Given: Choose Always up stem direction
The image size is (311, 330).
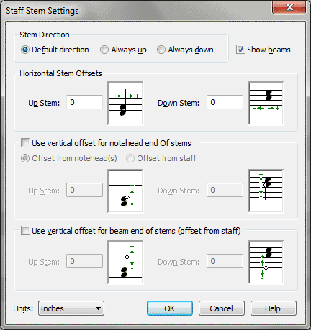Looking at the screenshot, I should tap(104, 50).
